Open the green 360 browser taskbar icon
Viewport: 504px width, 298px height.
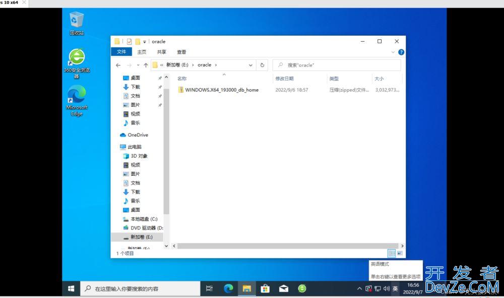[302, 288]
